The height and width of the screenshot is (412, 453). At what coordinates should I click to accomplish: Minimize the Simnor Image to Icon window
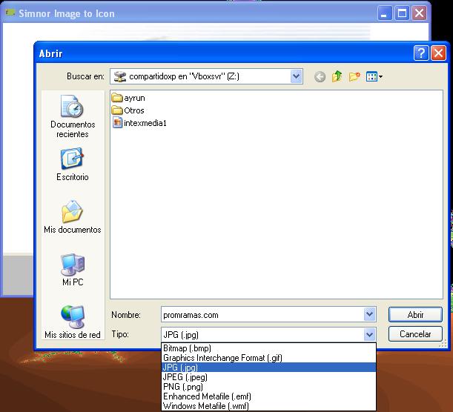(x=385, y=13)
